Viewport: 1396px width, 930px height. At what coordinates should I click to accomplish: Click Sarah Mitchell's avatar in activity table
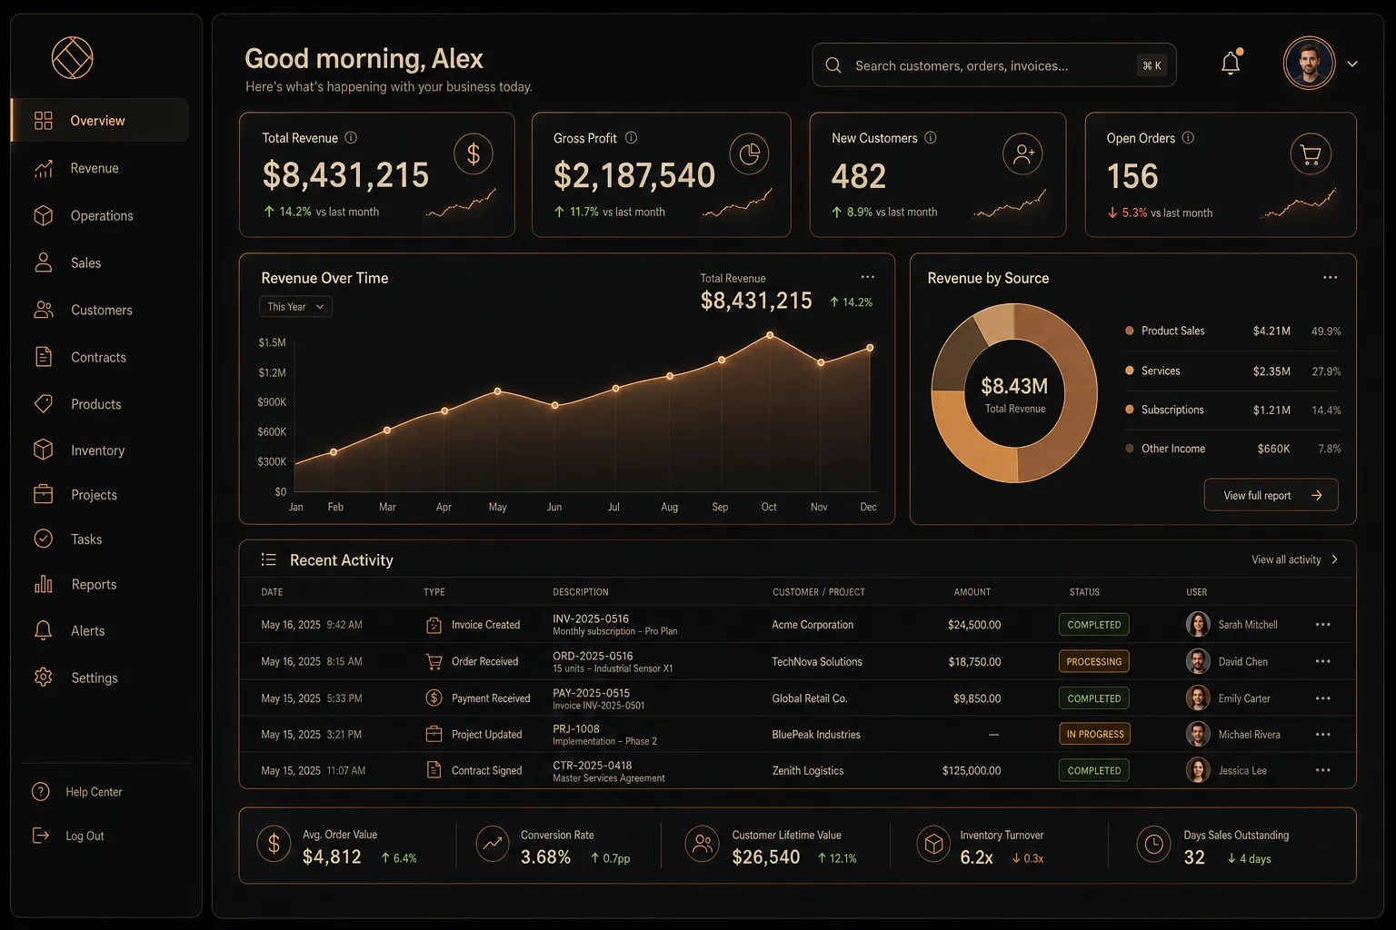[1198, 624]
